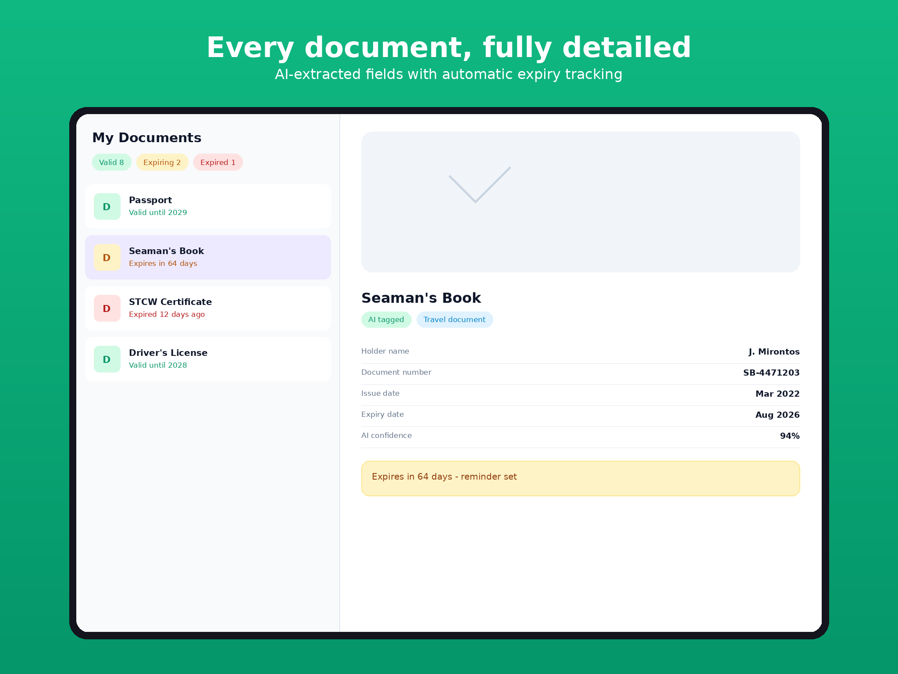Click the Seaman's Book detail title
This screenshot has height=674, width=898.
pos(421,298)
